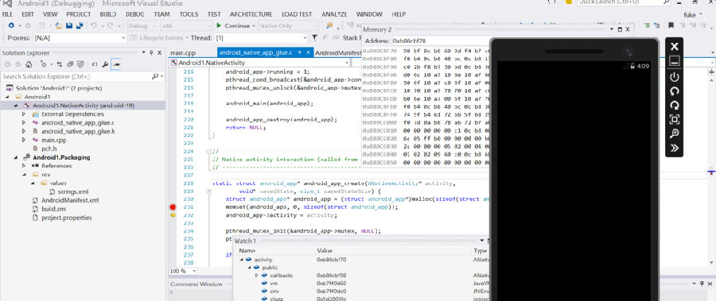This screenshot has height=301, width=716.
Task: Rotate the emulator right
Action: pos(674,106)
